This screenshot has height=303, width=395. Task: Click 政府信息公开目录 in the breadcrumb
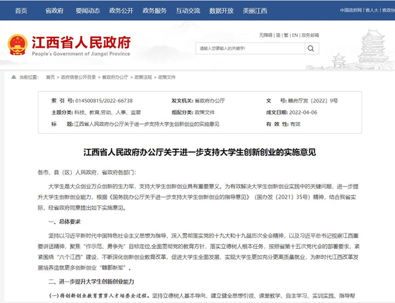tap(78, 77)
